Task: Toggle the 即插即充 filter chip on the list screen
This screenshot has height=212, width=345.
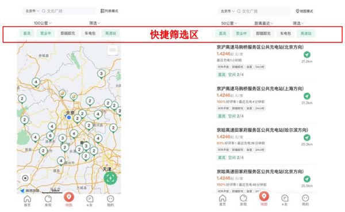Action: 263,34
